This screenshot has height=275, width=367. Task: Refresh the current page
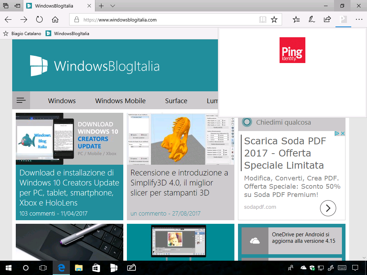(x=39, y=19)
